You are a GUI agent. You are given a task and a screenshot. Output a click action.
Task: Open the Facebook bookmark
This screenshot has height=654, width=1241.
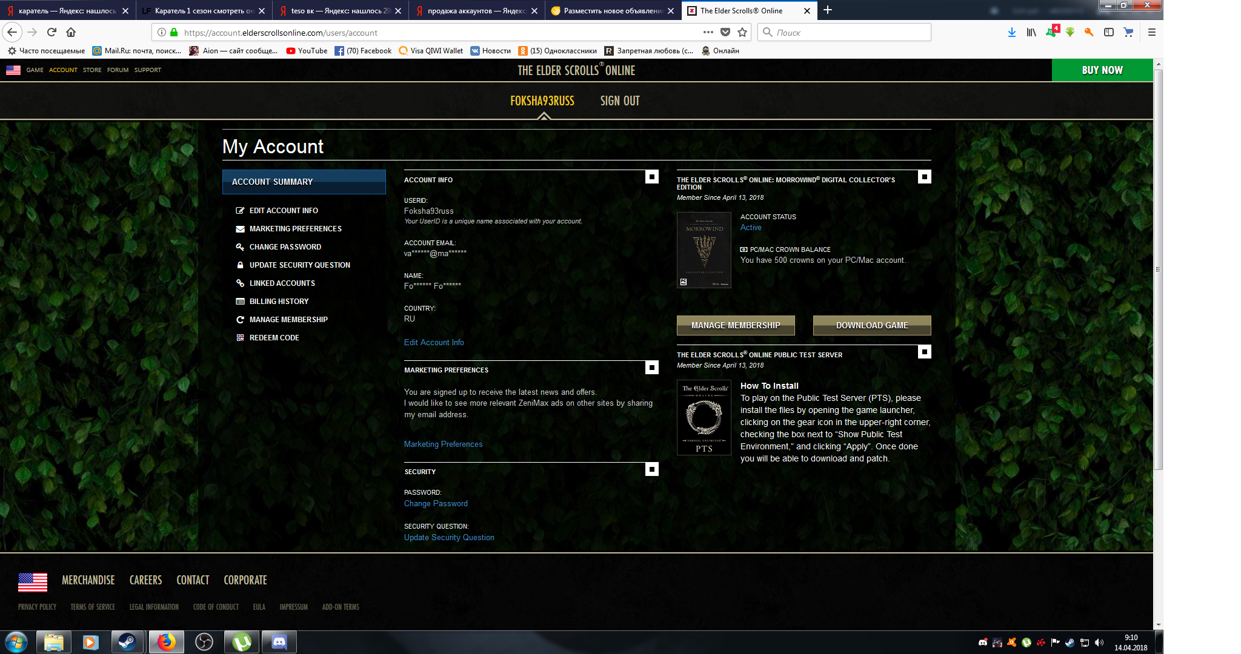point(363,51)
